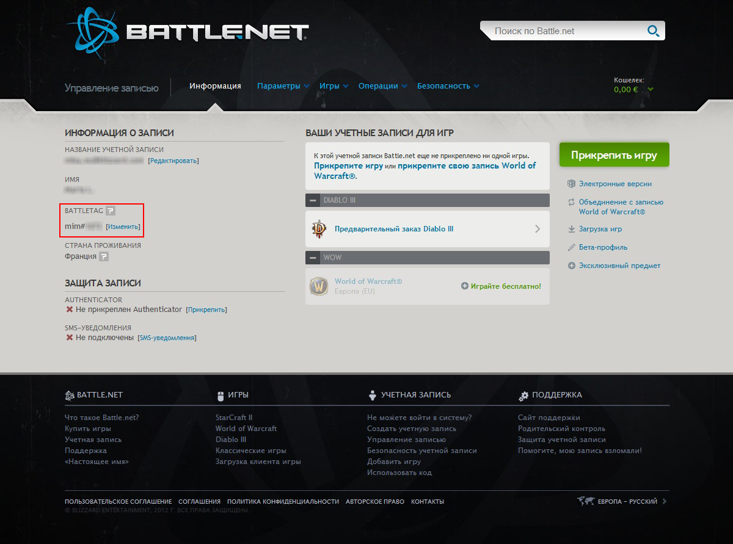Click footer link Загрузка клиента игры
Screen dimensions: 733x544
coord(258,462)
